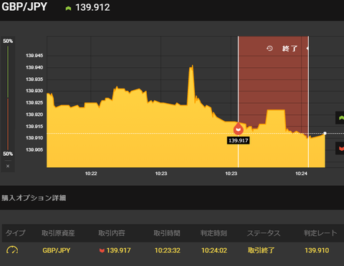Screen dimensions: 344x266
Task: Click the 139.905 price axis label
Action: pyautogui.click(x=34, y=149)
